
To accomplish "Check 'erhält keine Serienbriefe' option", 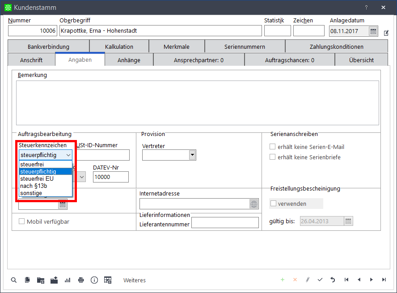I will click(273, 157).
